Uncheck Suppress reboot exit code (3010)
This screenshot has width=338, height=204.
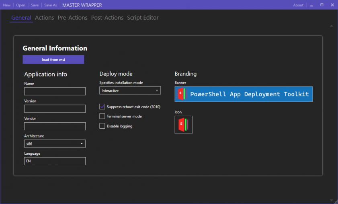point(102,107)
